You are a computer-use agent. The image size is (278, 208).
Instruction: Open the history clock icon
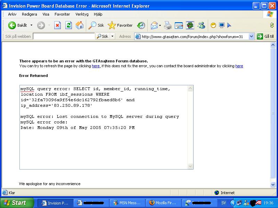click(x=141, y=25)
